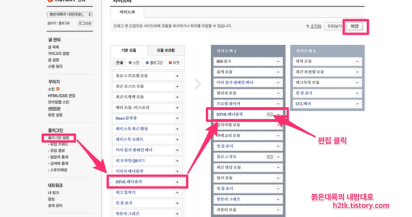Filter modules by 전체
Image resolution: width=412 pixels, height=217 pixels.
119,63
